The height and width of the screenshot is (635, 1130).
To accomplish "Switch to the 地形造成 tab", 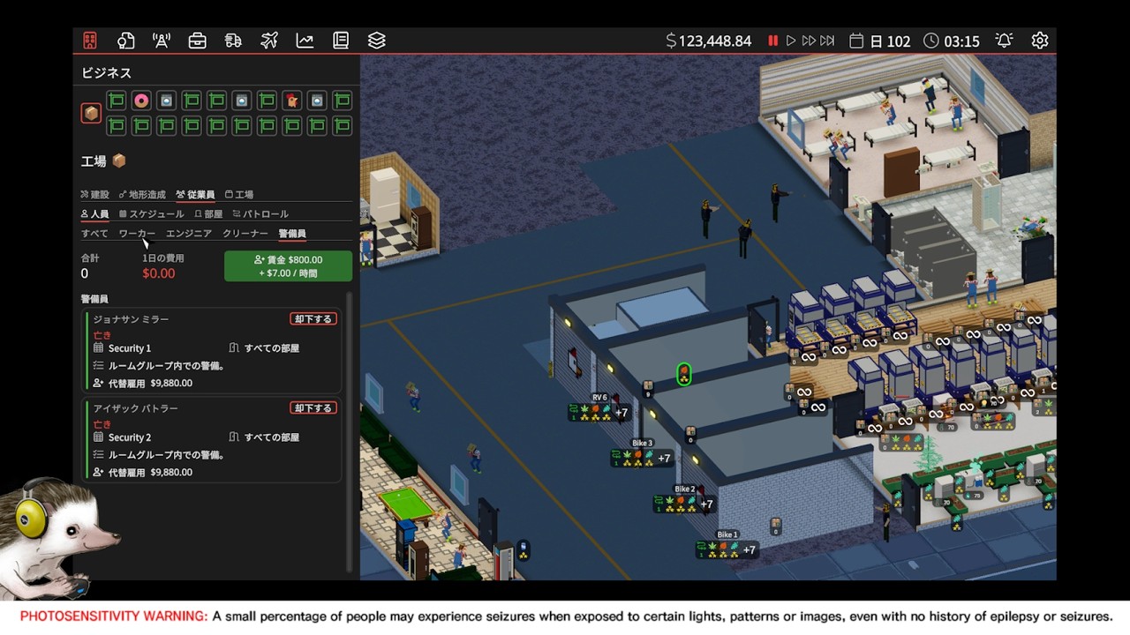I will tap(142, 195).
